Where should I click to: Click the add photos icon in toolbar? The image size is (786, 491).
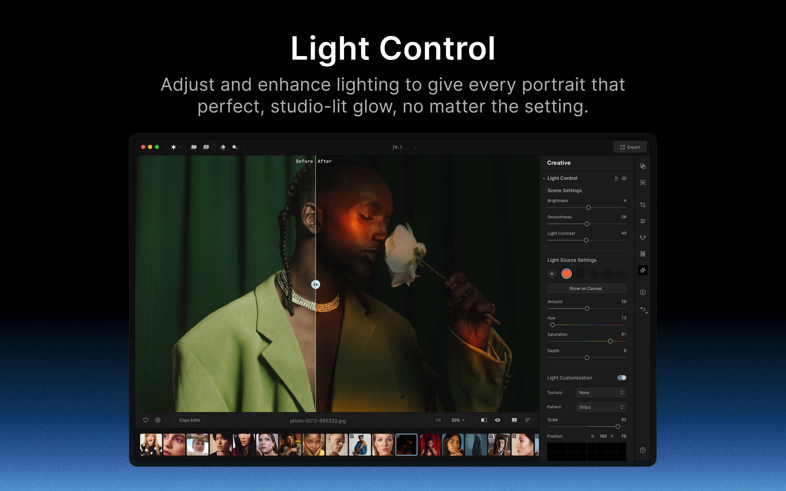coord(206,147)
